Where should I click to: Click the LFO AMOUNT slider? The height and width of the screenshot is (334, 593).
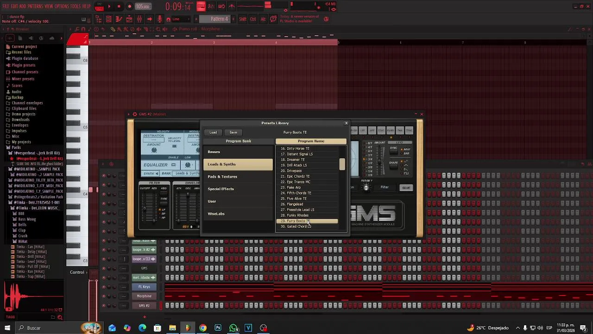click(x=380, y=160)
